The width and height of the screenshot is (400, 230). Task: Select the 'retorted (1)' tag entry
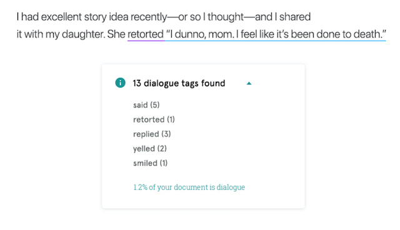click(154, 119)
